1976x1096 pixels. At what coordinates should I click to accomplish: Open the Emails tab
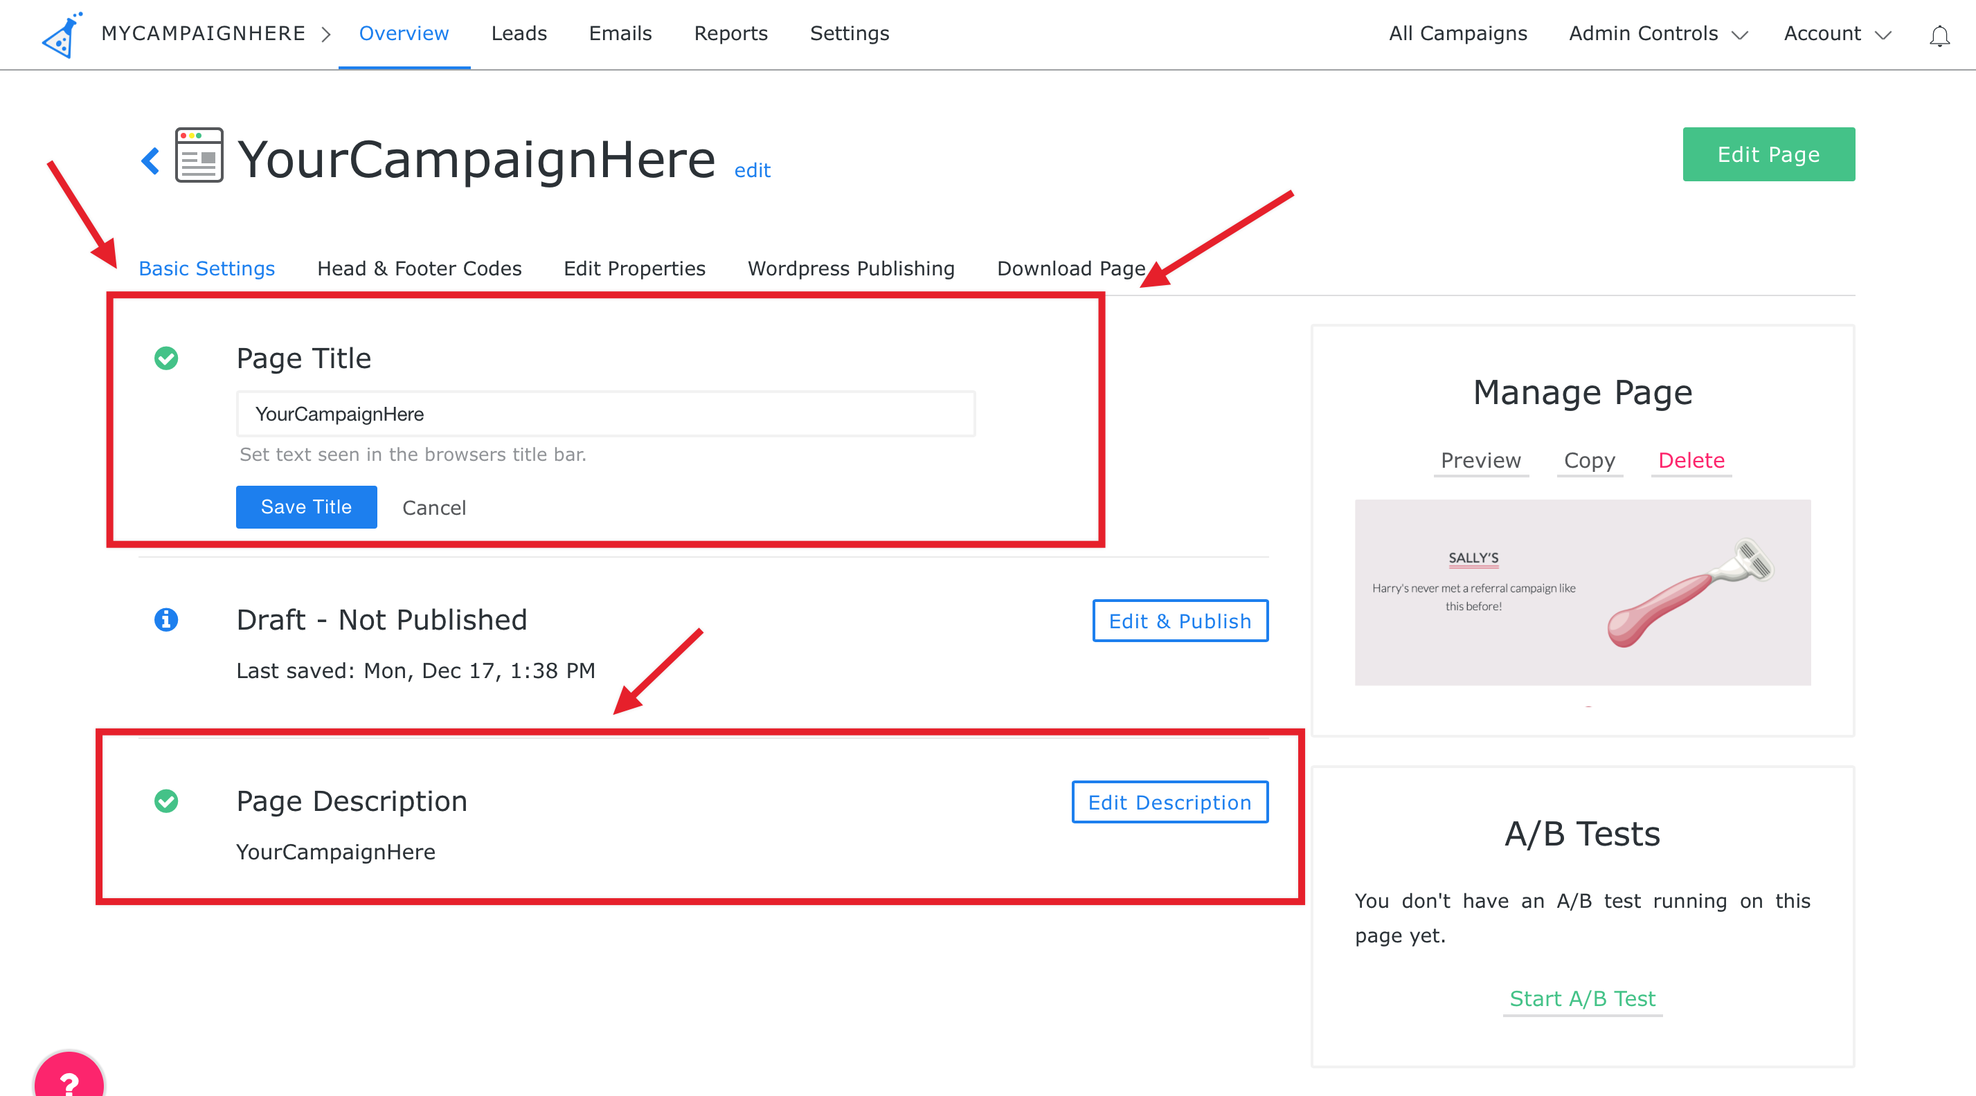(x=620, y=34)
